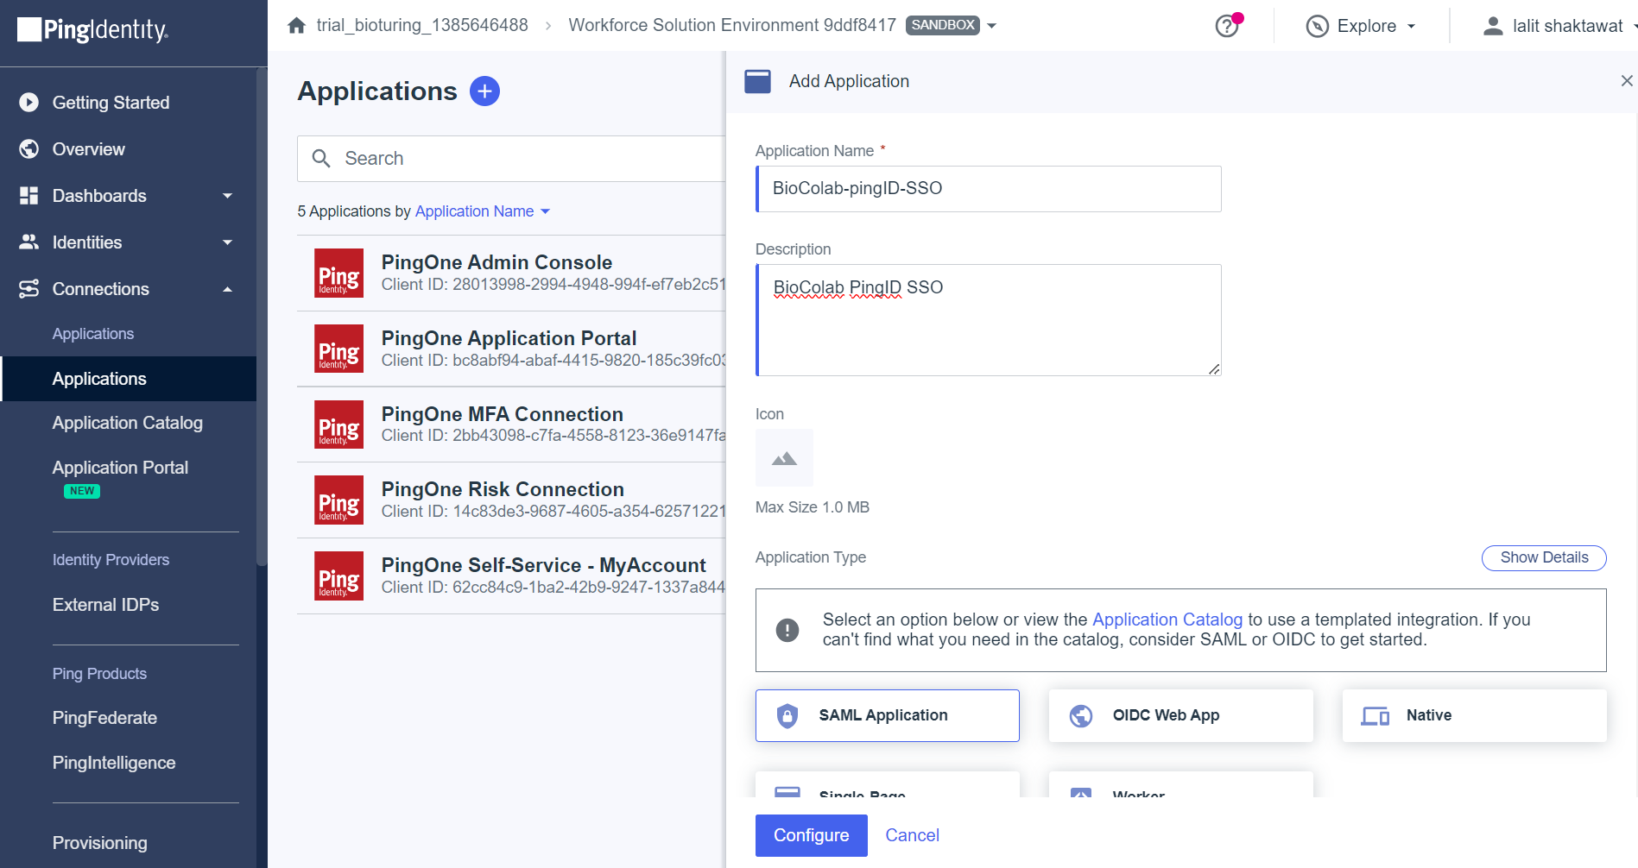Click the icon upload placeholder image

[784, 458]
